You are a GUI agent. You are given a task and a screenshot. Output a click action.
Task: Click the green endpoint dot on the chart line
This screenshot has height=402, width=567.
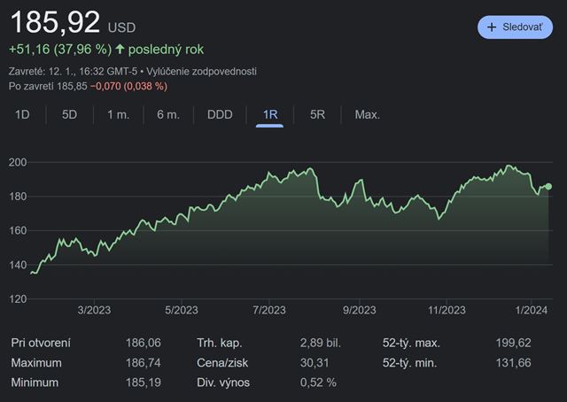click(x=548, y=186)
